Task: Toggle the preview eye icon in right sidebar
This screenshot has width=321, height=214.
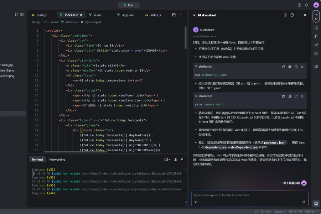Action: 316,45
